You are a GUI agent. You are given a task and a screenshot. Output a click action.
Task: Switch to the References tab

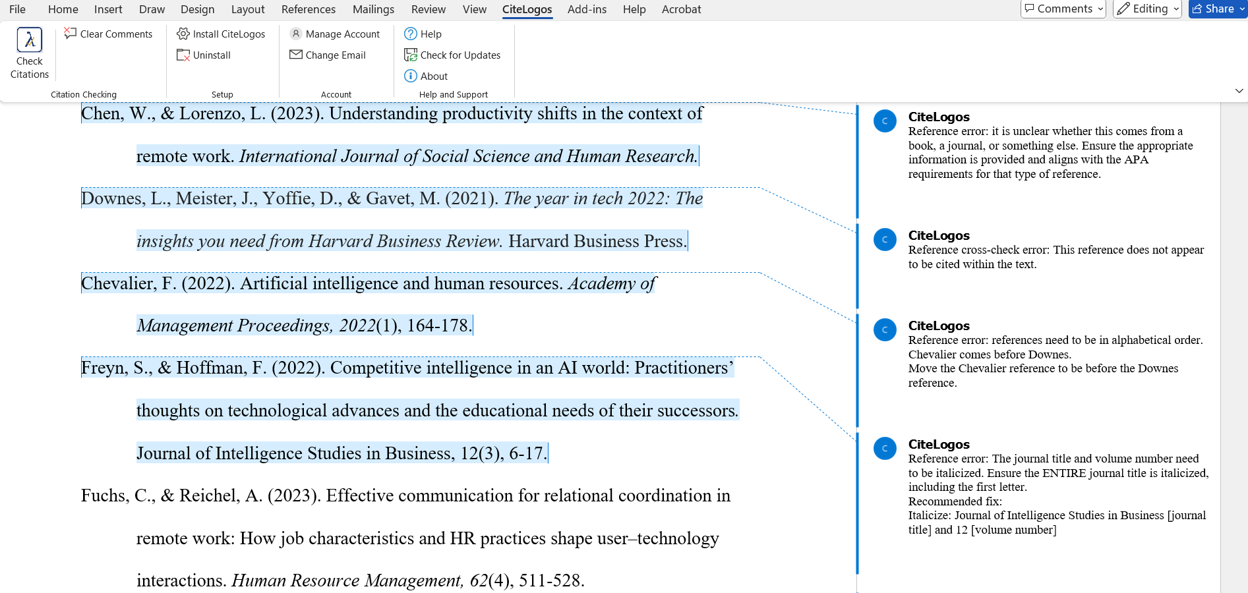tap(308, 9)
